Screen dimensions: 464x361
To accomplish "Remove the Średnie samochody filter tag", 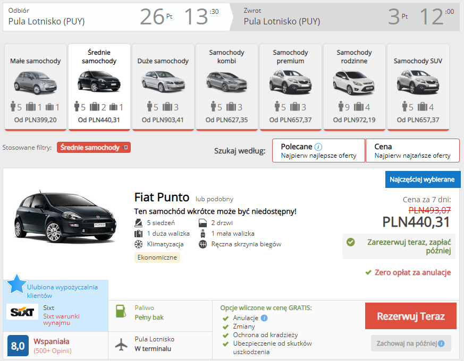I will click(126, 148).
